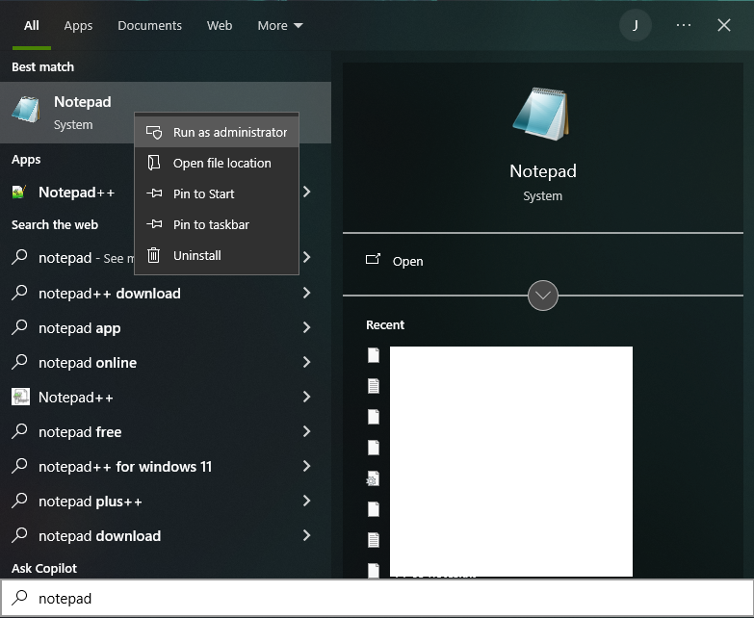Click search icon beside notepad++ for windows 11
The width and height of the screenshot is (754, 618).
[19, 465]
